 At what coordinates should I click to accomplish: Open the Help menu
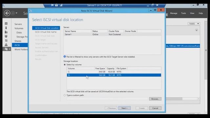pos(200,13)
